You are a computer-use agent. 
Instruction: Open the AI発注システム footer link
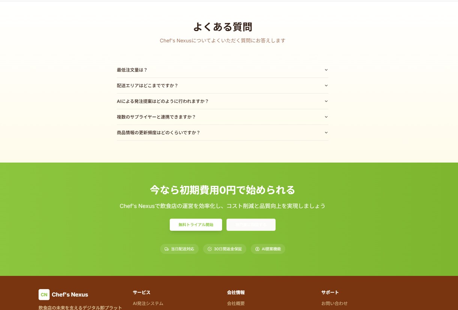click(148, 304)
